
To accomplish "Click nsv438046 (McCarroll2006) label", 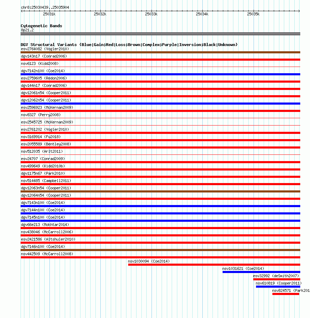I will [x=47, y=232].
